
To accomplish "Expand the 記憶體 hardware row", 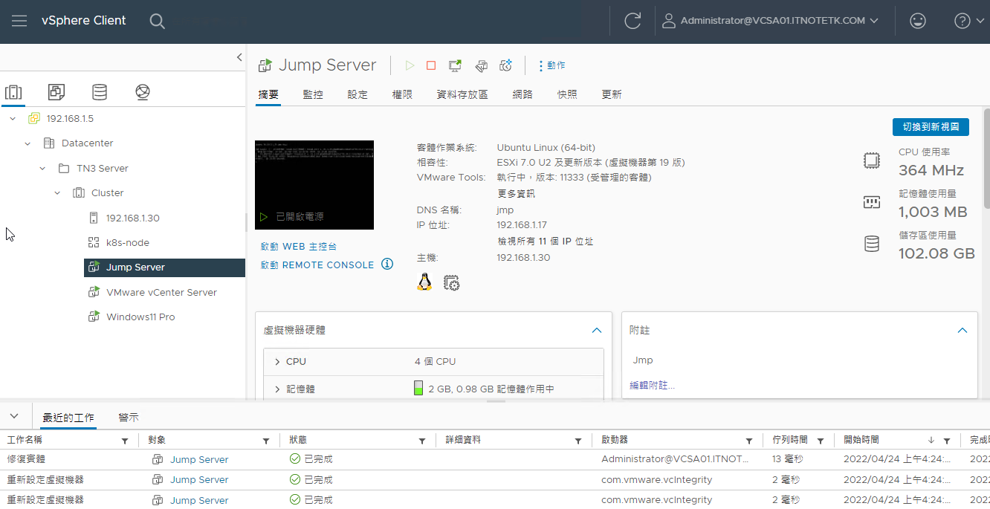I will tap(277, 389).
